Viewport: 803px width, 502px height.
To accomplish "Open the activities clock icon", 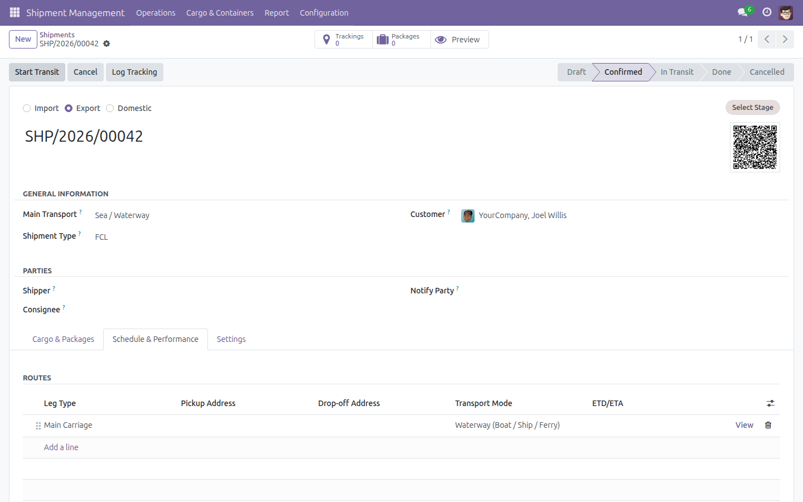I will coord(767,12).
